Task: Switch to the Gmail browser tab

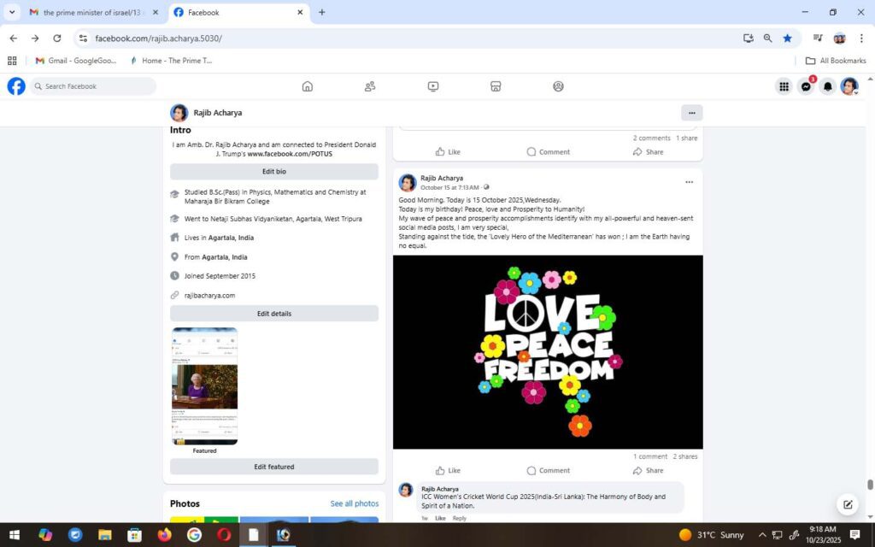Action: tap(90, 13)
